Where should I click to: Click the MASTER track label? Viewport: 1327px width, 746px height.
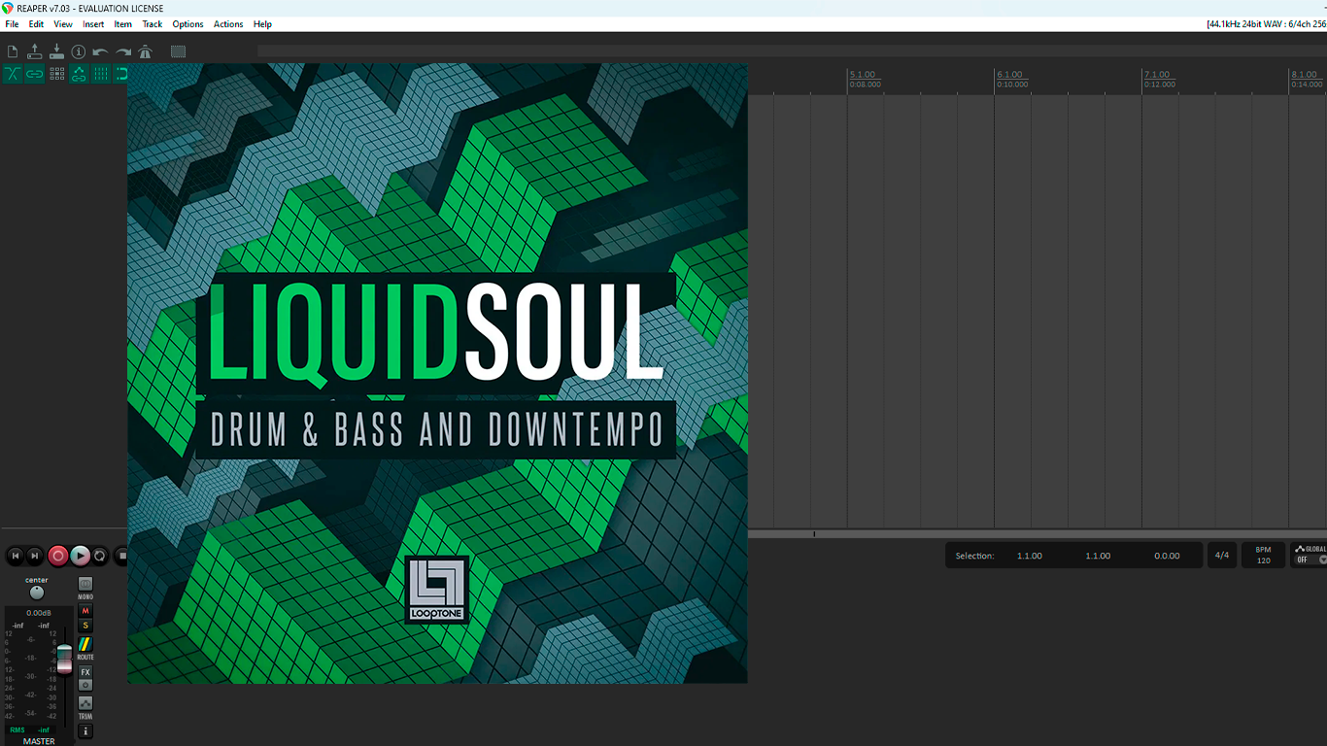coord(39,741)
